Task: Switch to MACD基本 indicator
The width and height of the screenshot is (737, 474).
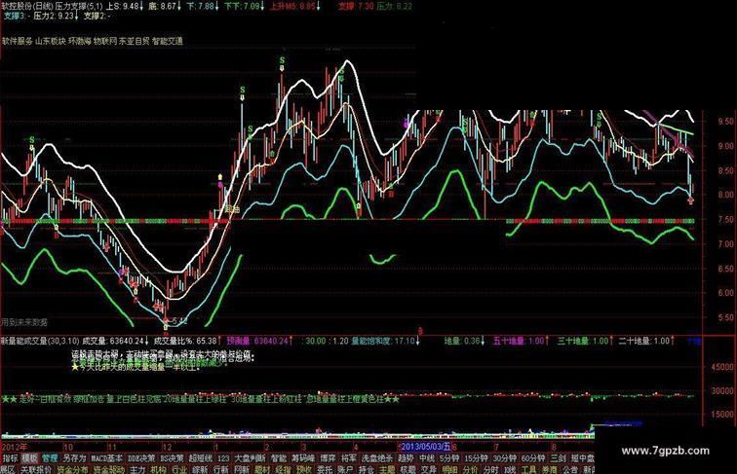Action: (x=106, y=458)
